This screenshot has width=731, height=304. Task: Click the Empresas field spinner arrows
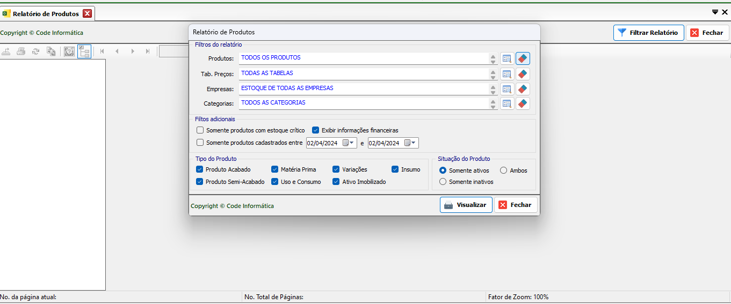[x=493, y=89]
